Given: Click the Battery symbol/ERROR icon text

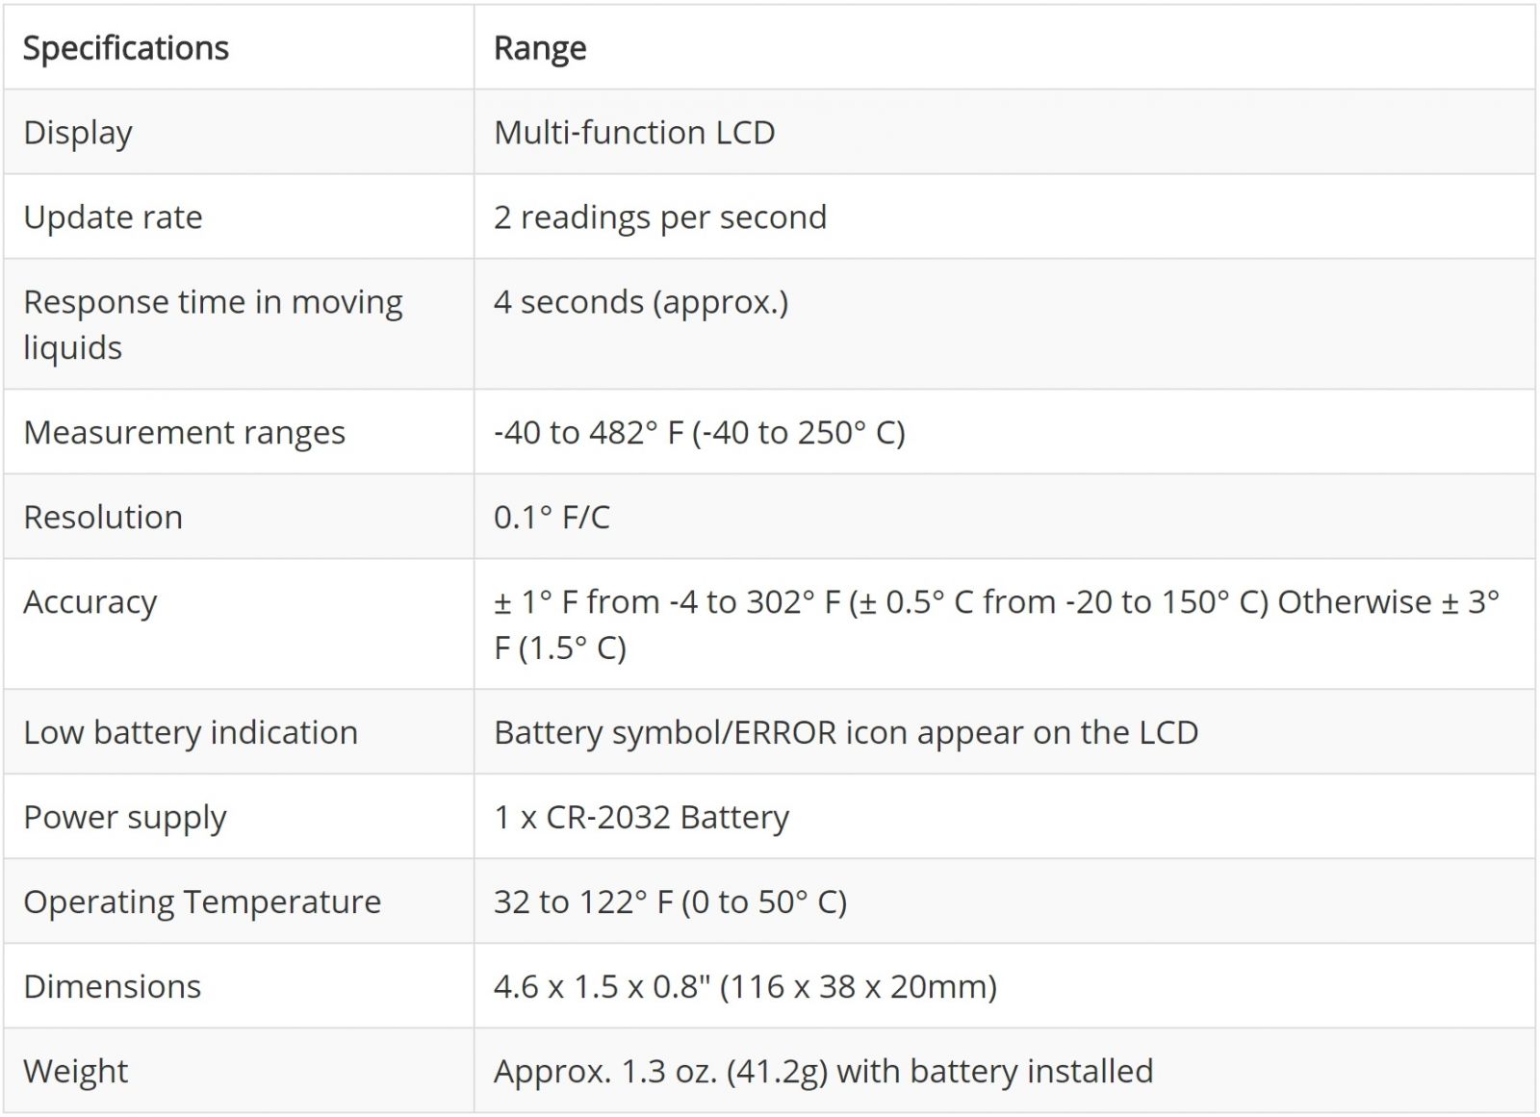Looking at the screenshot, I should click(846, 733).
